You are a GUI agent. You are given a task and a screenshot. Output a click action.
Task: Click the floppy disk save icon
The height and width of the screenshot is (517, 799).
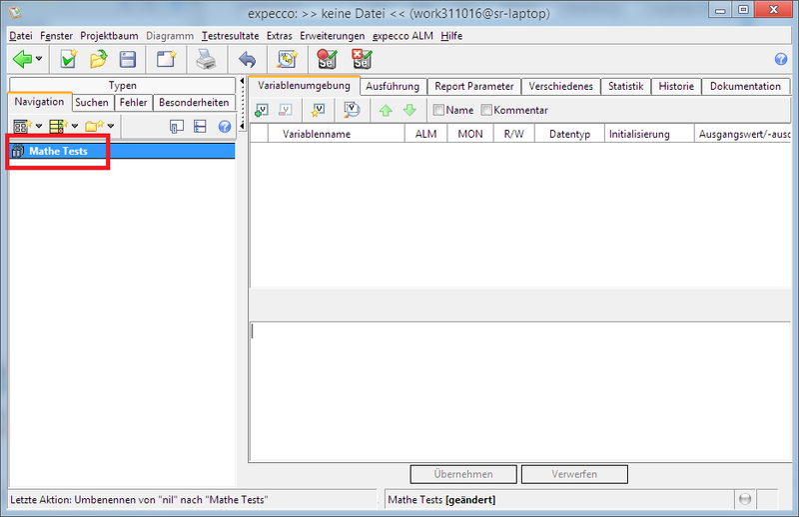coord(128,60)
